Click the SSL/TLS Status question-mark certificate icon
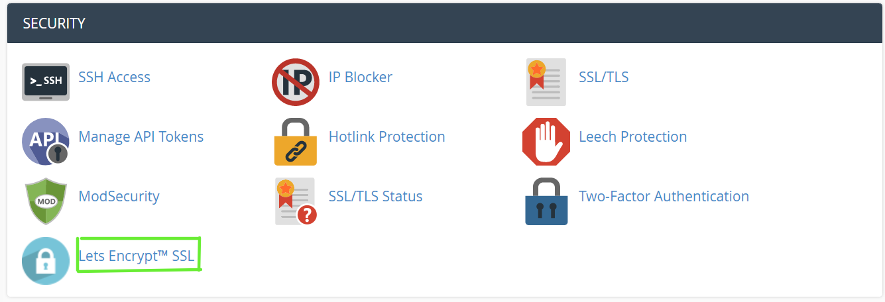Image resolution: width=885 pixels, height=302 pixels. pos(296,201)
